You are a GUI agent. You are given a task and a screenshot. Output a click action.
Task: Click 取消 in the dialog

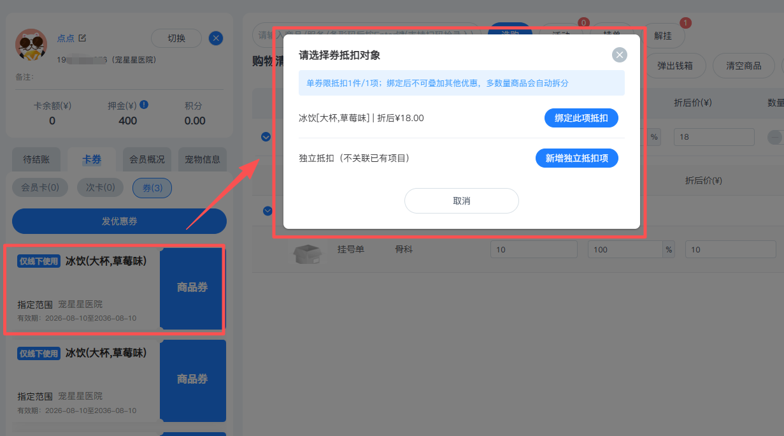pos(462,201)
